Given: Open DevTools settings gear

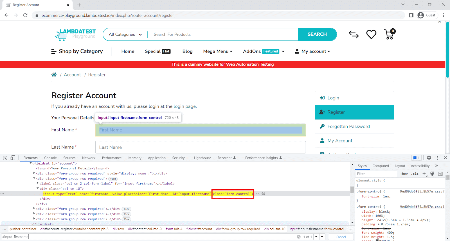Looking at the screenshot, I should click(429, 158).
